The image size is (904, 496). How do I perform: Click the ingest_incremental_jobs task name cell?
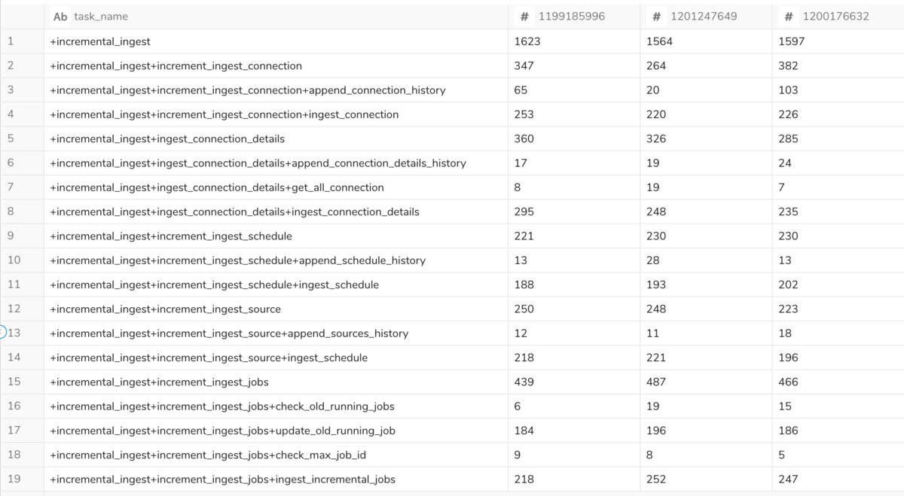(276, 479)
